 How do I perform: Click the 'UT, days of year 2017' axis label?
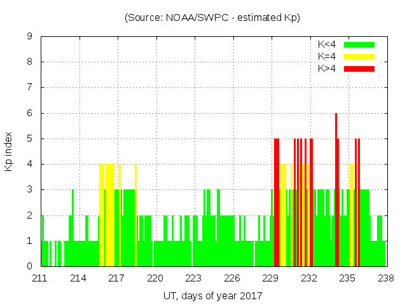coord(212,295)
